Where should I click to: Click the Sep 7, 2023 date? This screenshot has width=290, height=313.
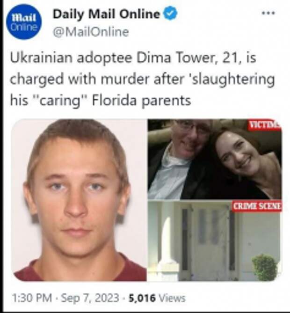click(x=90, y=298)
